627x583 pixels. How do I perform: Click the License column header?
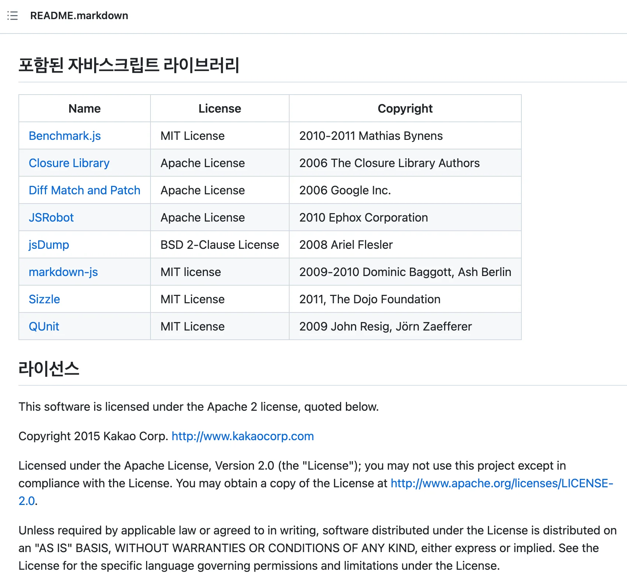(220, 109)
